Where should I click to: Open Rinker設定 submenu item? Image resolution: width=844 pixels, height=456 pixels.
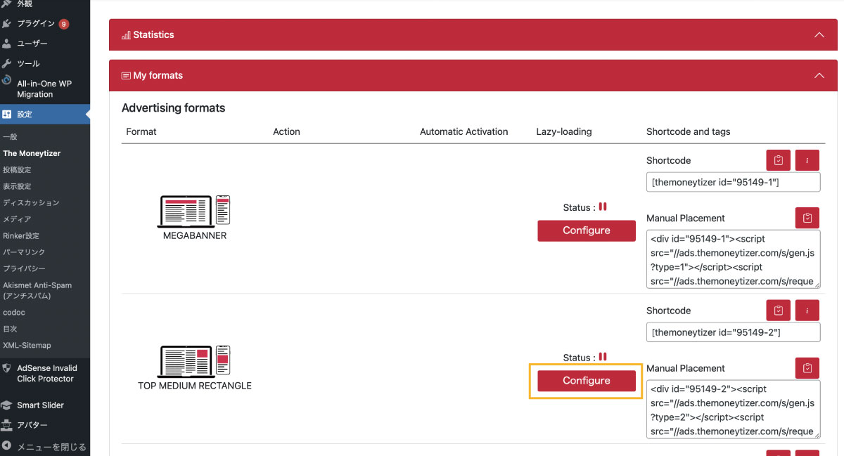click(21, 235)
